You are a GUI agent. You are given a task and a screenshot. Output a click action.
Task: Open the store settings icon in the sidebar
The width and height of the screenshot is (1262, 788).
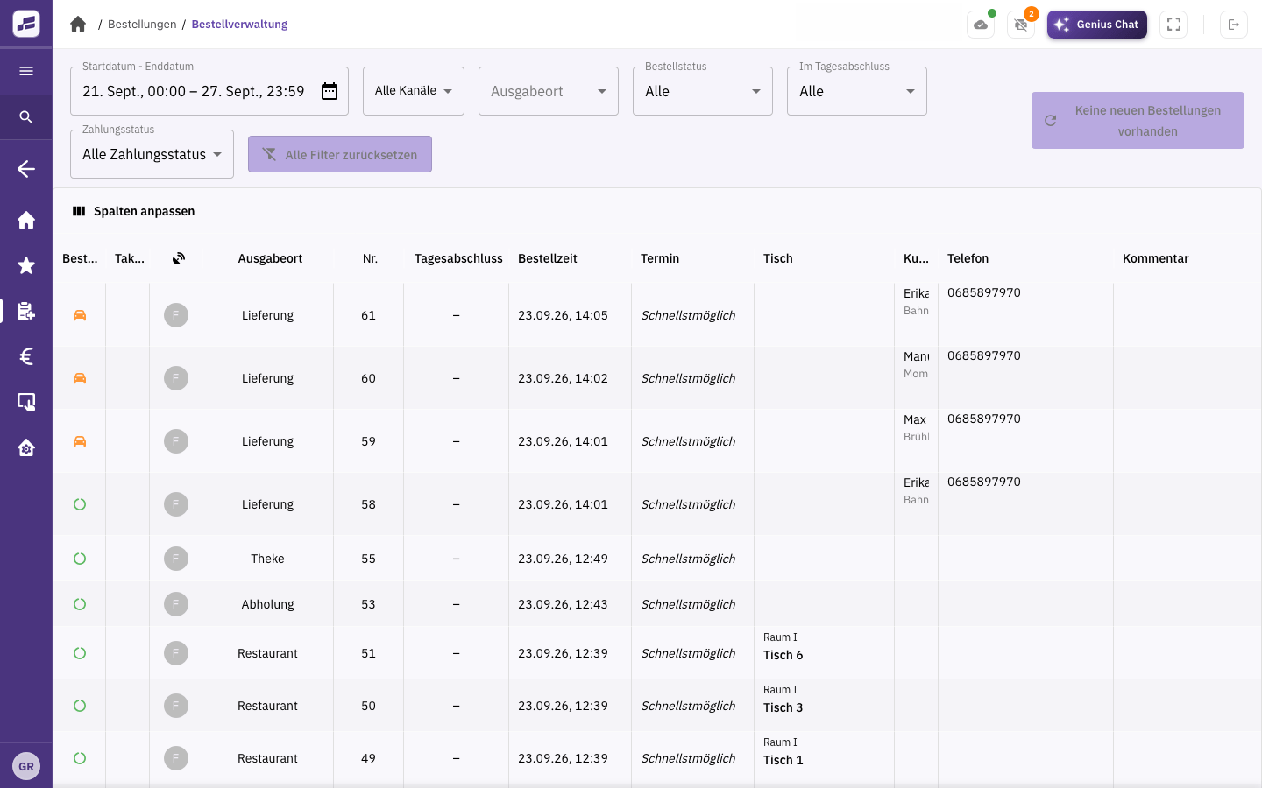coord(26,447)
